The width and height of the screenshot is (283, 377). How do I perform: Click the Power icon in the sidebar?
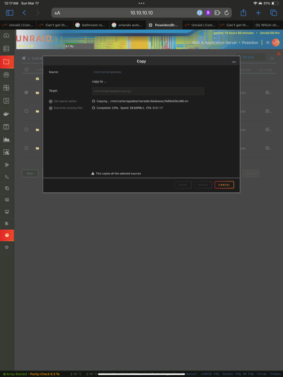[x=7, y=247]
